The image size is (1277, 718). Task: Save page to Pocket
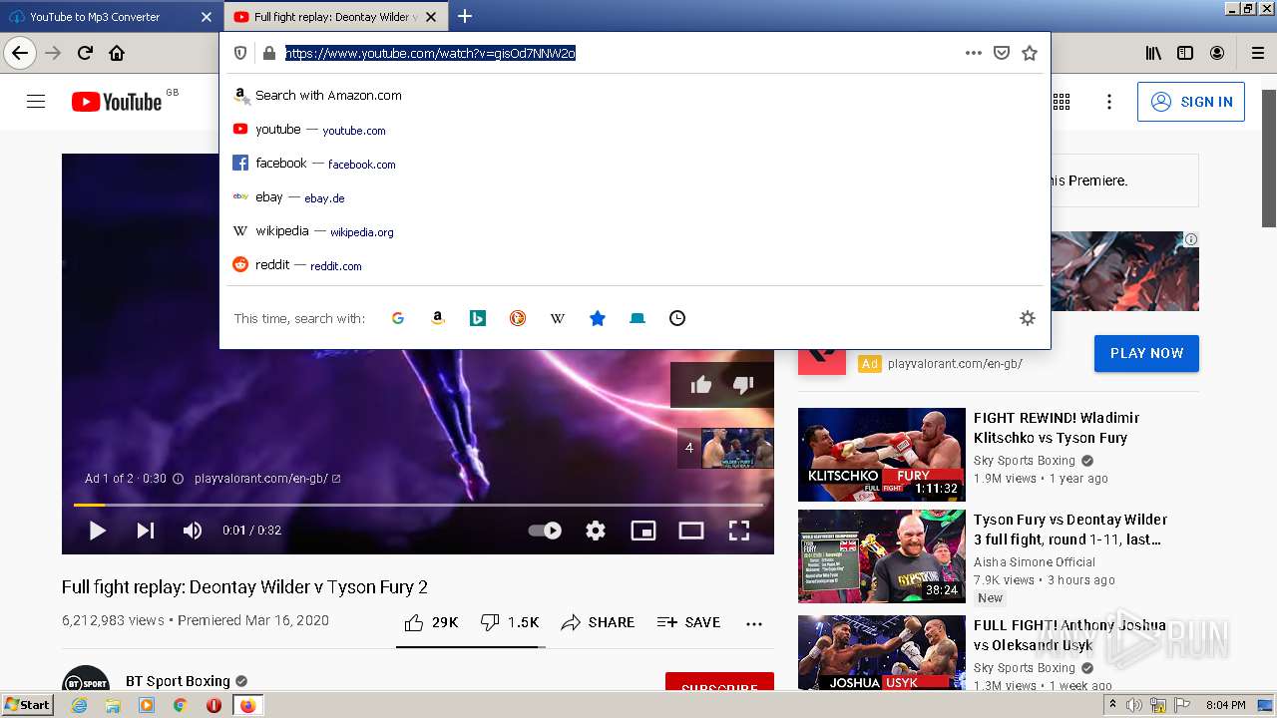pos(1002,53)
